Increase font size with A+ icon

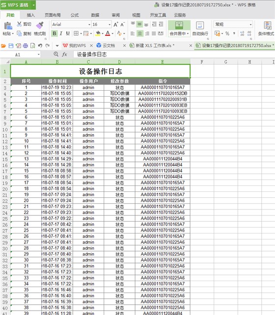pyautogui.click(x=116, y=25)
